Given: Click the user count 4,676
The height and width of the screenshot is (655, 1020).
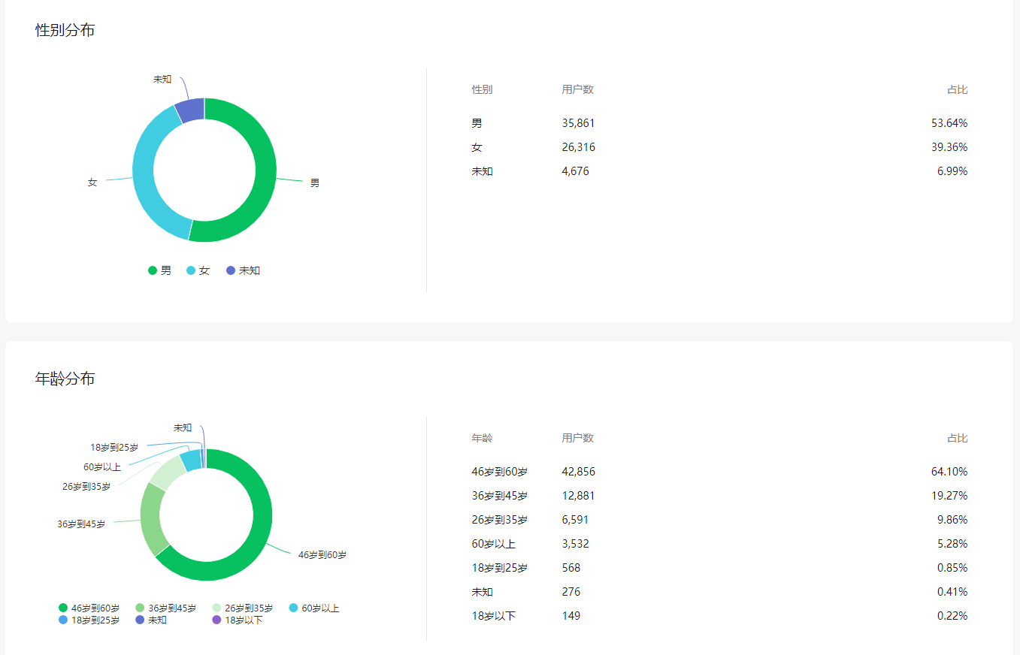Looking at the screenshot, I should pos(575,171).
